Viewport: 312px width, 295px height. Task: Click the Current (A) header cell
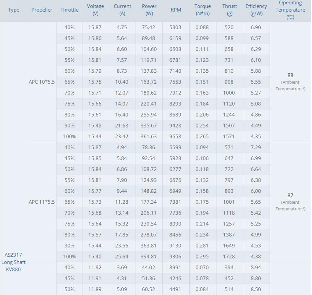pyautogui.click(x=122, y=10)
